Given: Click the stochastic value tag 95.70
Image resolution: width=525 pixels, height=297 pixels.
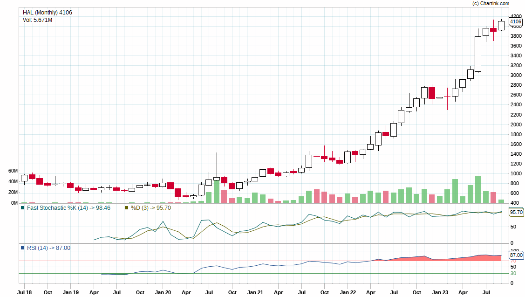Looking at the screenshot, I should tap(516, 212).
